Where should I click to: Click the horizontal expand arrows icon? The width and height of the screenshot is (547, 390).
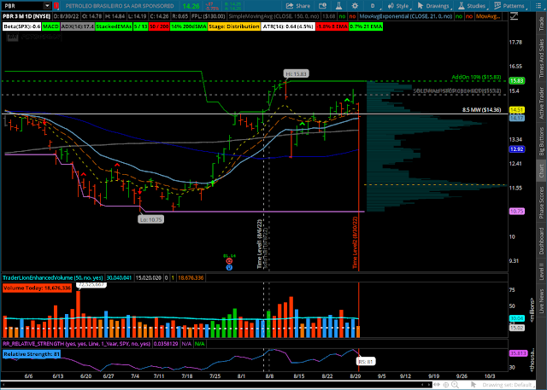point(437,385)
